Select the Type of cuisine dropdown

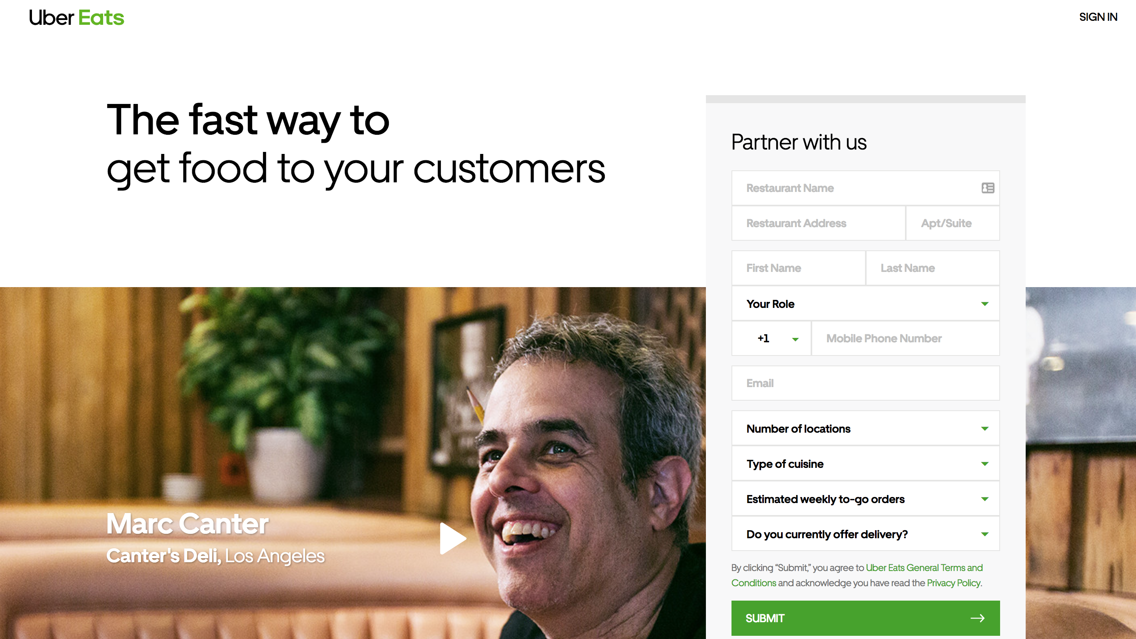865,464
